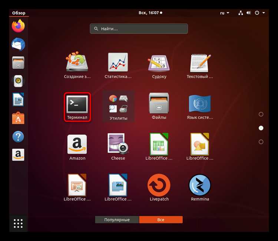Image resolution: width=278 pixels, height=241 pixels.
Task: Launch Amazon app in the grid
Action: [x=77, y=147]
